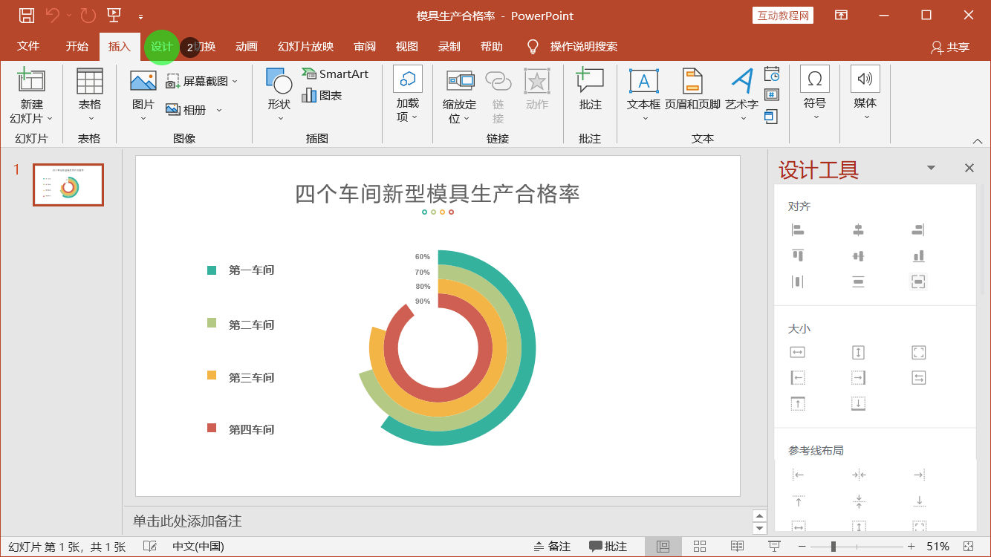Start slideshow from beginning via title bar icon
Viewport: 991px width, 557px height.
[x=114, y=16]
